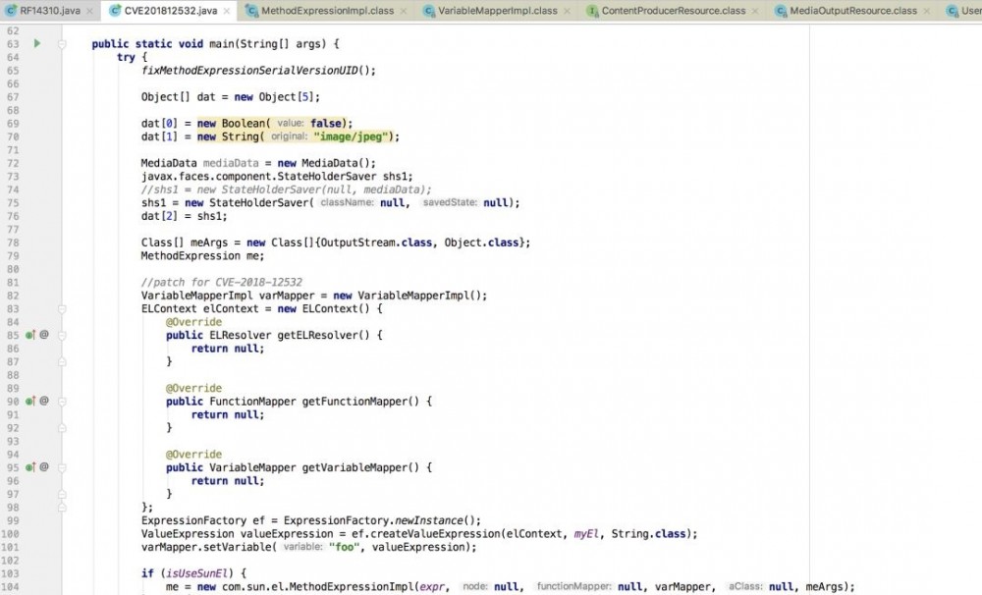Click 'javax.faces.component.StateHolderSaver shs1;' line
The image size is (982, 595).
pos(277,177)
